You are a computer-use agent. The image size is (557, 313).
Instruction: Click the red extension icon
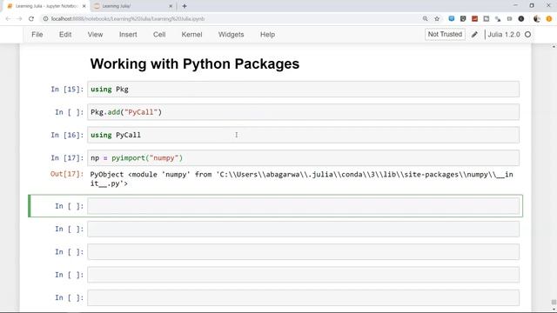[x=474, y=19]
